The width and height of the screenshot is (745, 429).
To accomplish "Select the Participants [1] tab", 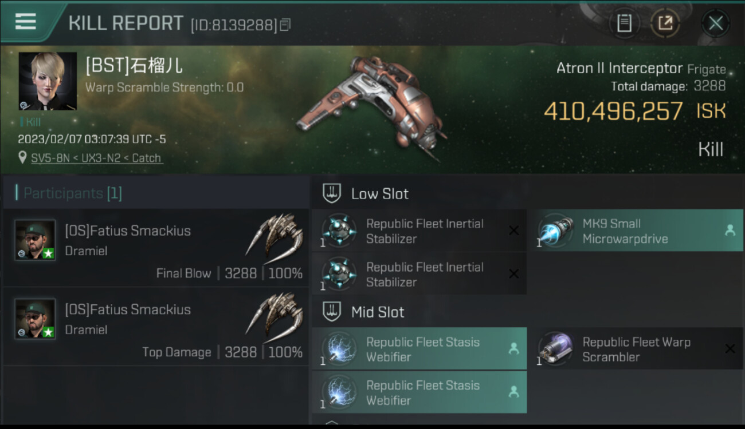I will [72, 193].
